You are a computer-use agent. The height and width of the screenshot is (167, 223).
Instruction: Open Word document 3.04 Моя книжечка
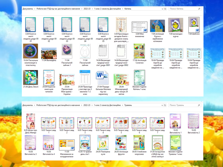pyautogui.click(x=139, y=30)
